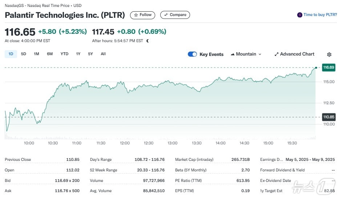
Task: Open chart settings gear icon
Action: tap(329, 54)
